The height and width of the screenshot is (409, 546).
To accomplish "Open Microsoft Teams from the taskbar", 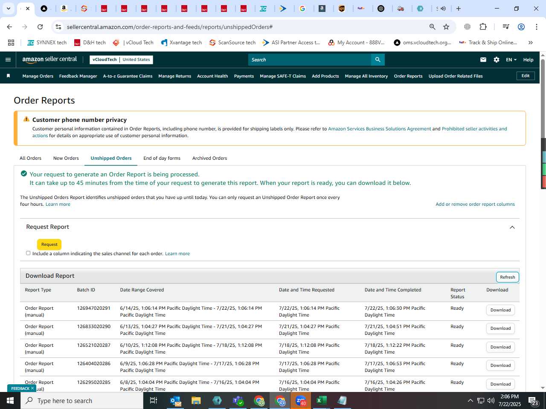I will tap(238, 400).
